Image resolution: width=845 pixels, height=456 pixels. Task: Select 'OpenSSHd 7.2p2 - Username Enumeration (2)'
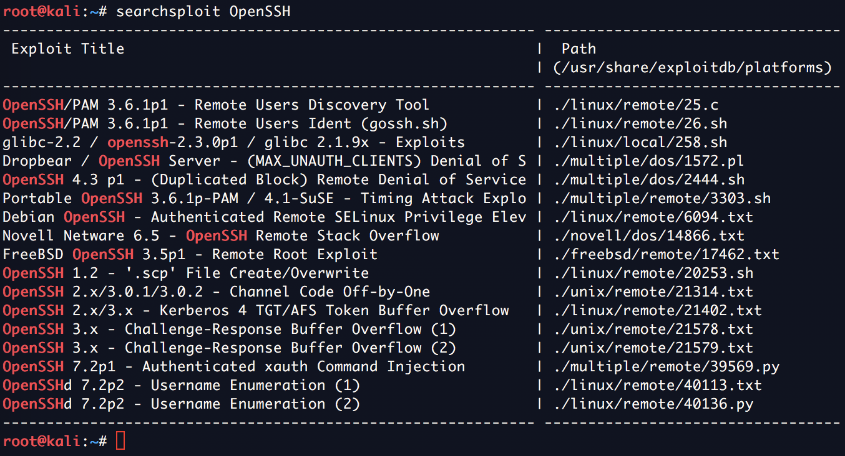(182, 404)
